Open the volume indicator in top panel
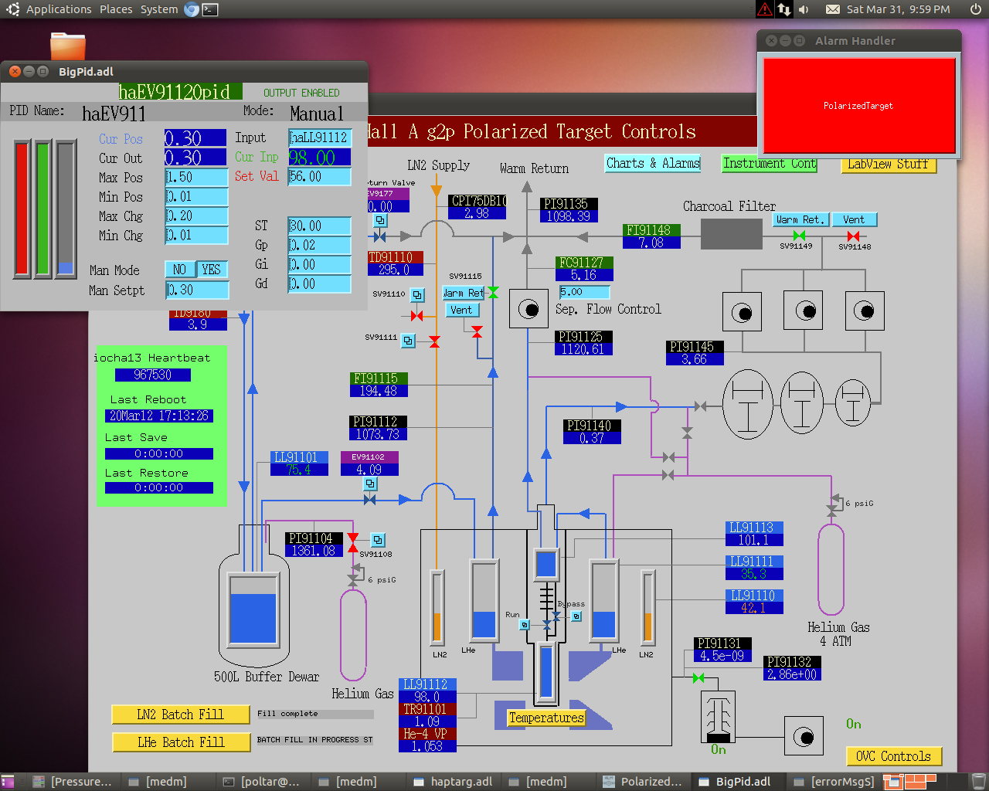This screenshot has width=989, height=791. coord(804,9)
